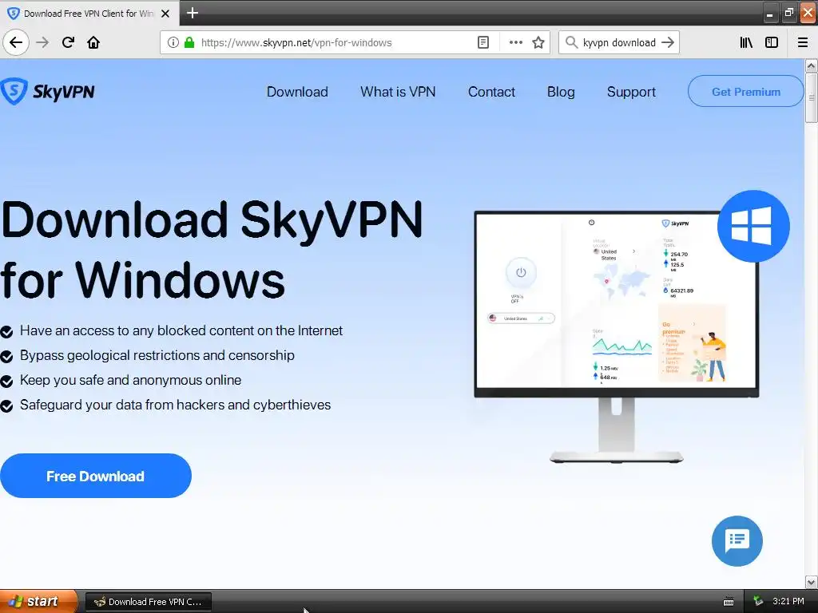Click the 3:21 PM clock
This screenshot has width=818, height=613.
pyautogui.click(x=788, y=601)
